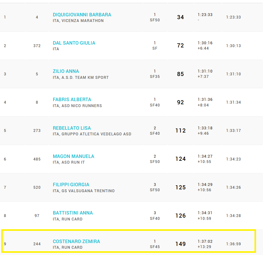This screenshot has width=263, height=255.
Task: Click overall rank 125 value
Action: pyautogui.click(x=181, y=187)
